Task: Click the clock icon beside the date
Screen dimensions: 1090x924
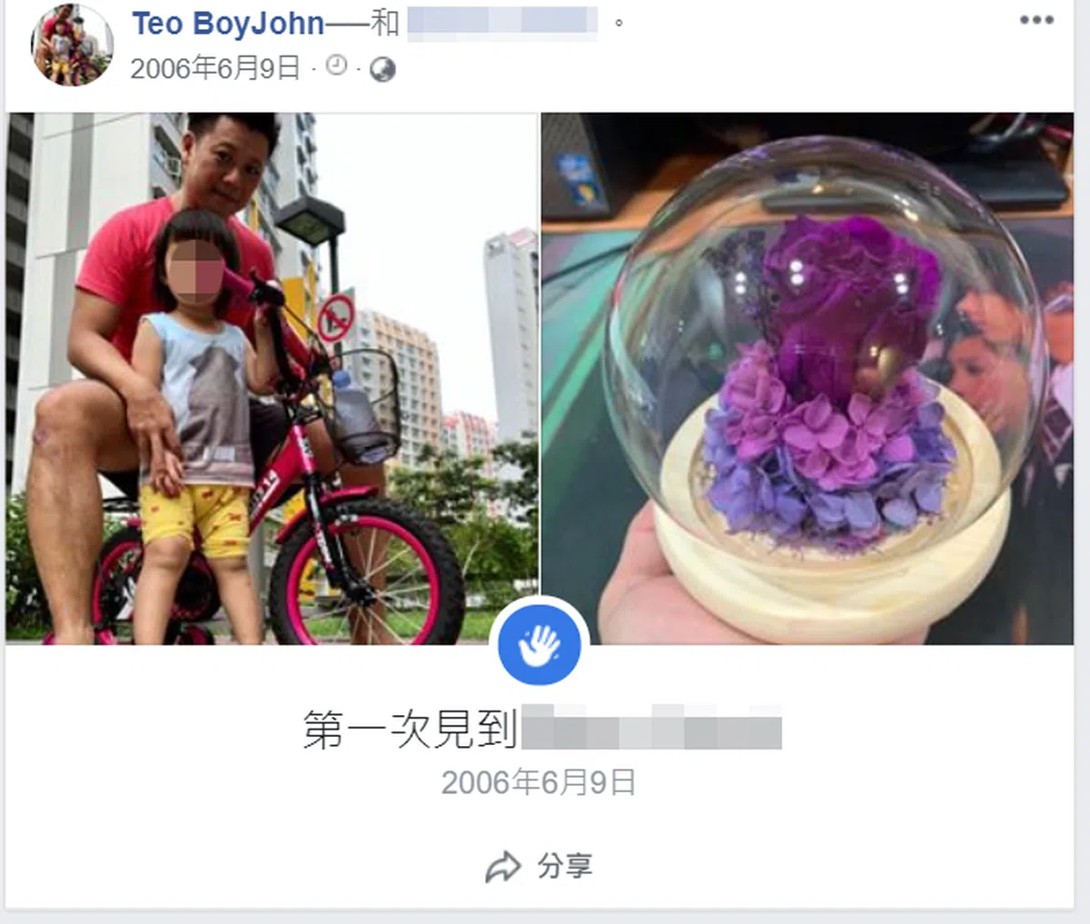Action: (336, 65)
